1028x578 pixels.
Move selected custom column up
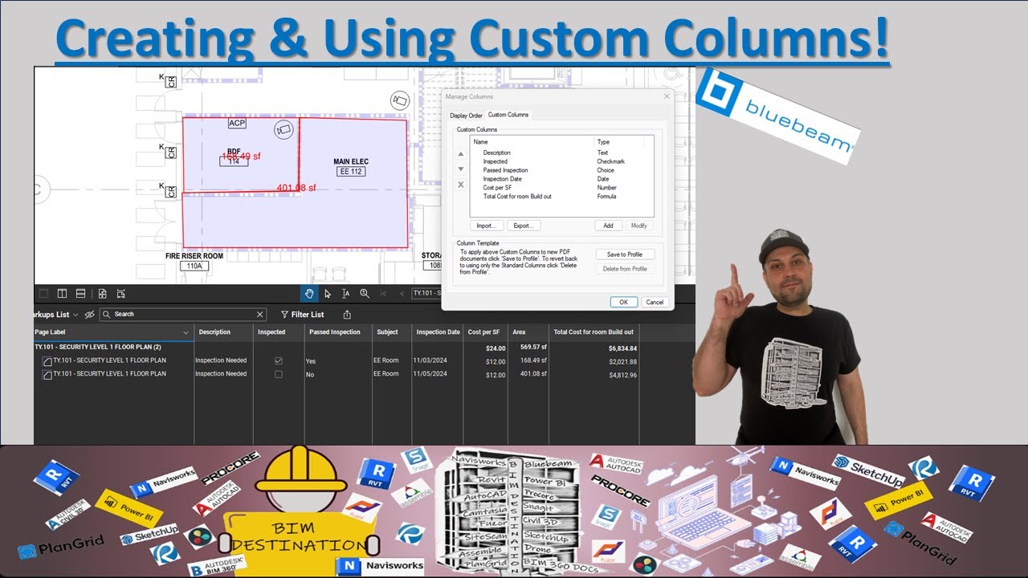click(x=461, y=154)
